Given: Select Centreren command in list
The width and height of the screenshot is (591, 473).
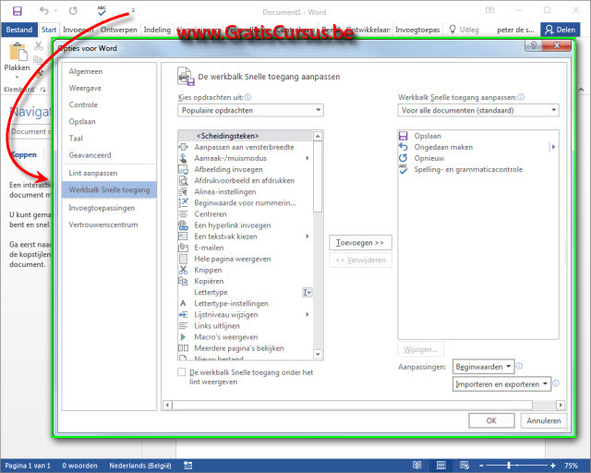Looking at the screenshot, I should click(x=245, y=214).
